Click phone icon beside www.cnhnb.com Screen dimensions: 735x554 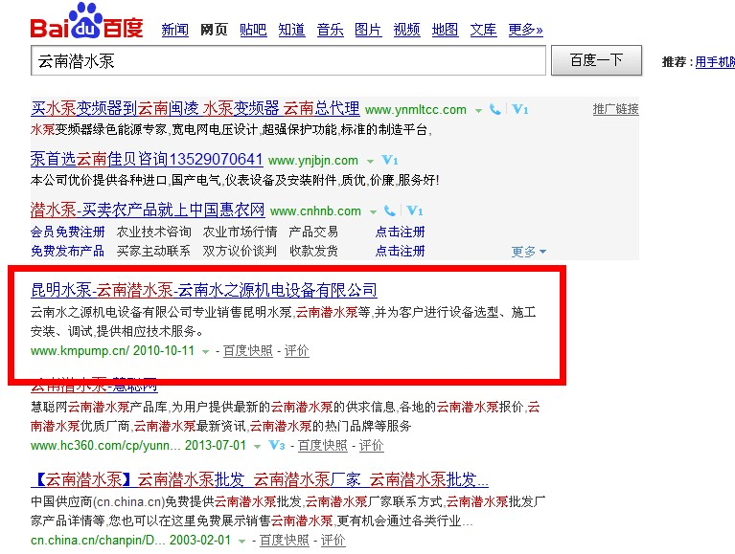[390, 211]
